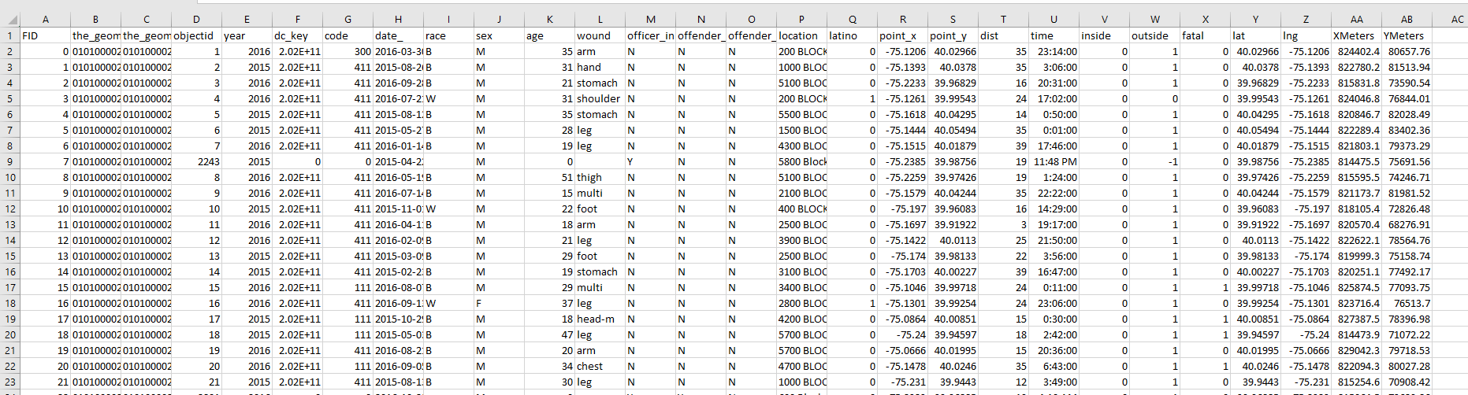The image size is (1468, 395).
Task: Select the Y value in officer column
Action: click(x=650, y=161)
